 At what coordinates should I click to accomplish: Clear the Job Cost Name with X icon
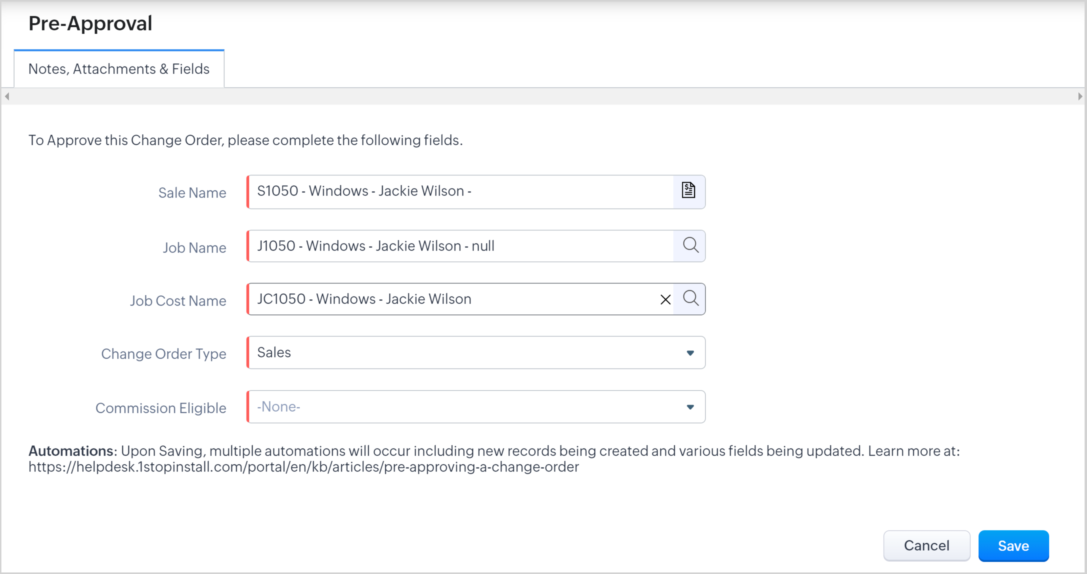pos(666,299)
